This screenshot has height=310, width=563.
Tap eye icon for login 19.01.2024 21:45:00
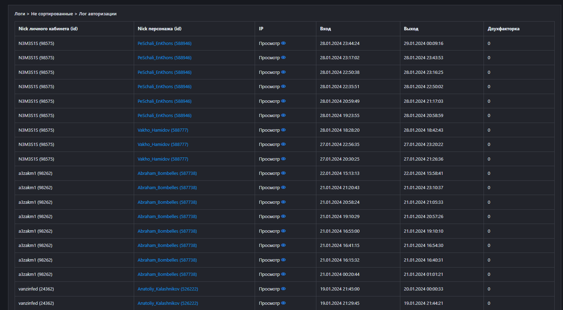click(283, 289)
